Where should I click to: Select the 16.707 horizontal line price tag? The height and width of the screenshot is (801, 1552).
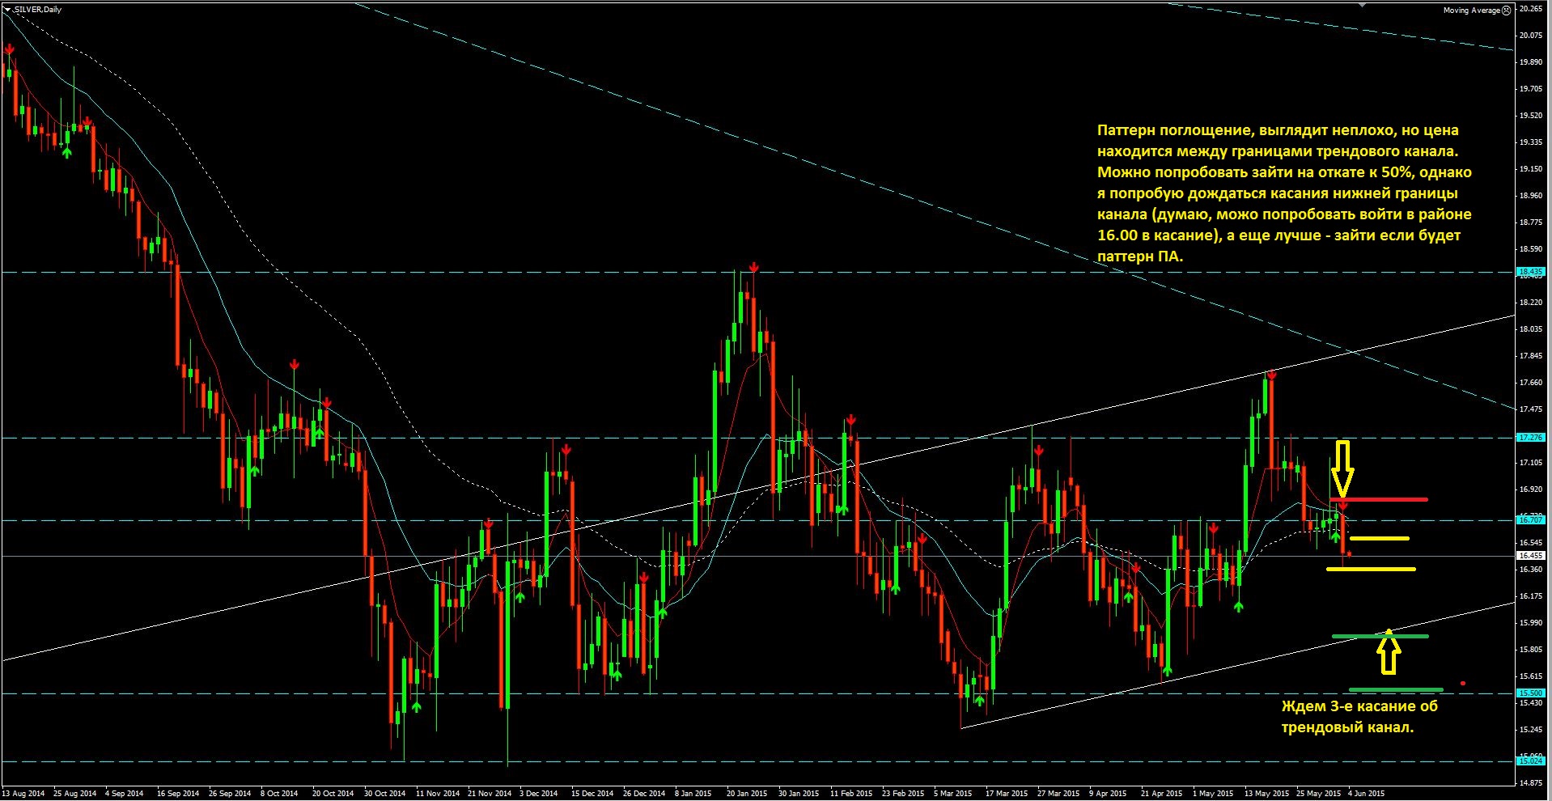tap(1531, 520)
